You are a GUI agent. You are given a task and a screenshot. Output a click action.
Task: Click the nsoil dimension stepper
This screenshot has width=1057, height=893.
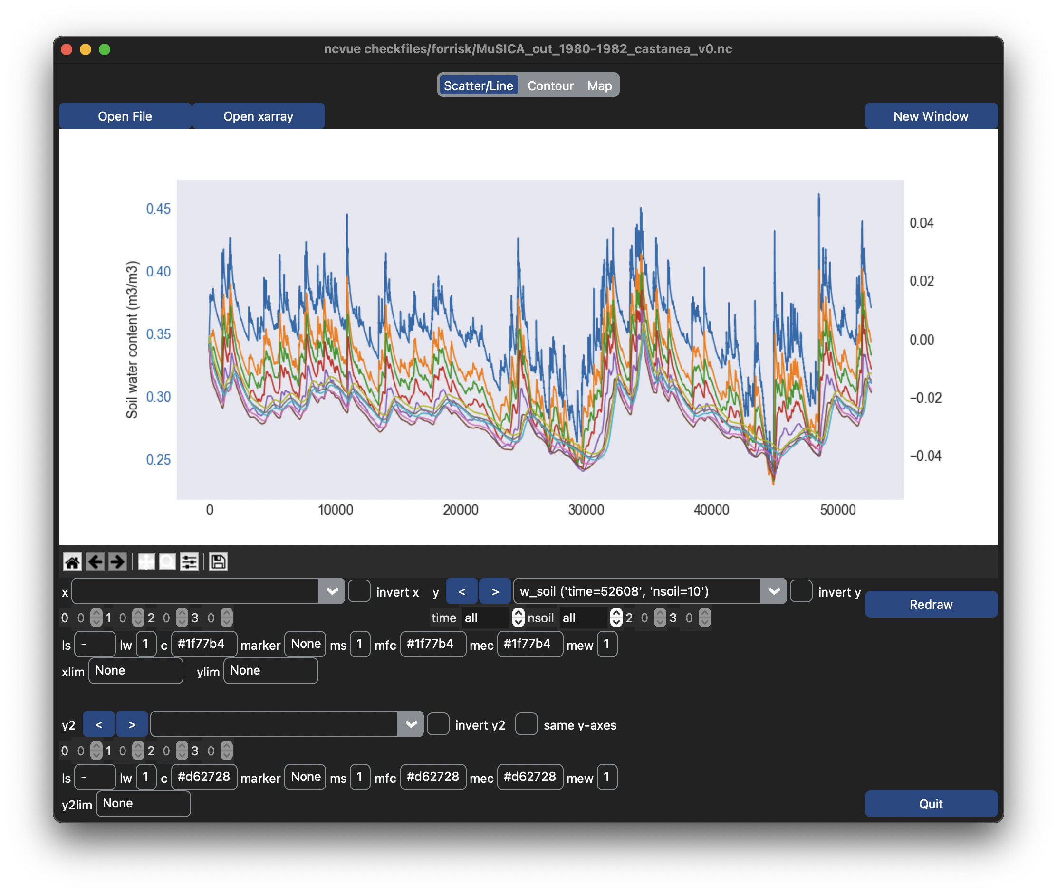click(615, 617)
